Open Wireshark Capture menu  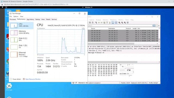(x=92, y=20)
